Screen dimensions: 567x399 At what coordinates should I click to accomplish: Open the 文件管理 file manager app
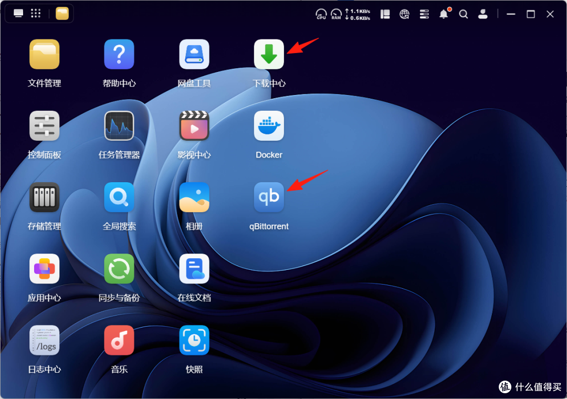point(44,54)
